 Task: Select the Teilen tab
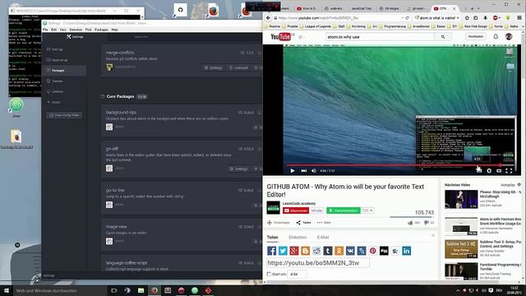click(272, 238)
